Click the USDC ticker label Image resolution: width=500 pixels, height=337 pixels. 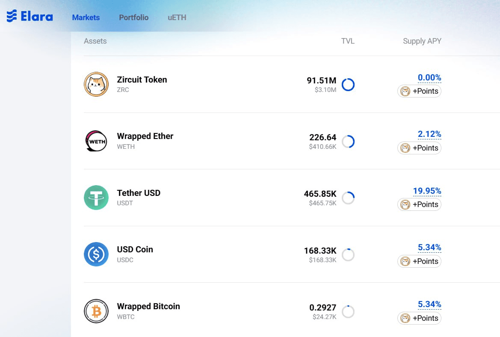pyautogui.click(x=125, y=260)
